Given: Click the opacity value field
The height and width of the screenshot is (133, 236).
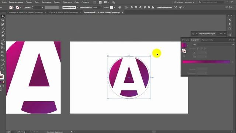Looking at the screenshot, I should (x=97, y=7).
